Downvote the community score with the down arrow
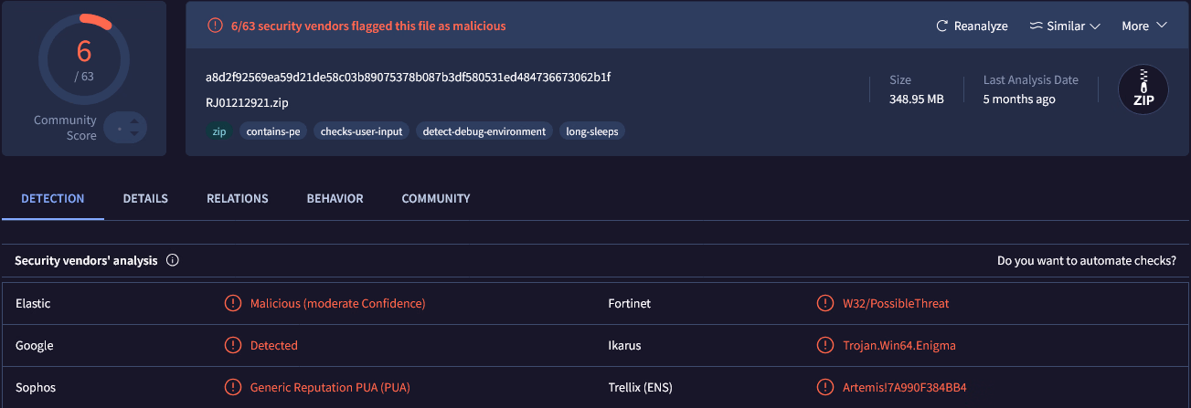Image resolution: width=1191 pixels, height=408 pixels. click(x=134, y=135)
